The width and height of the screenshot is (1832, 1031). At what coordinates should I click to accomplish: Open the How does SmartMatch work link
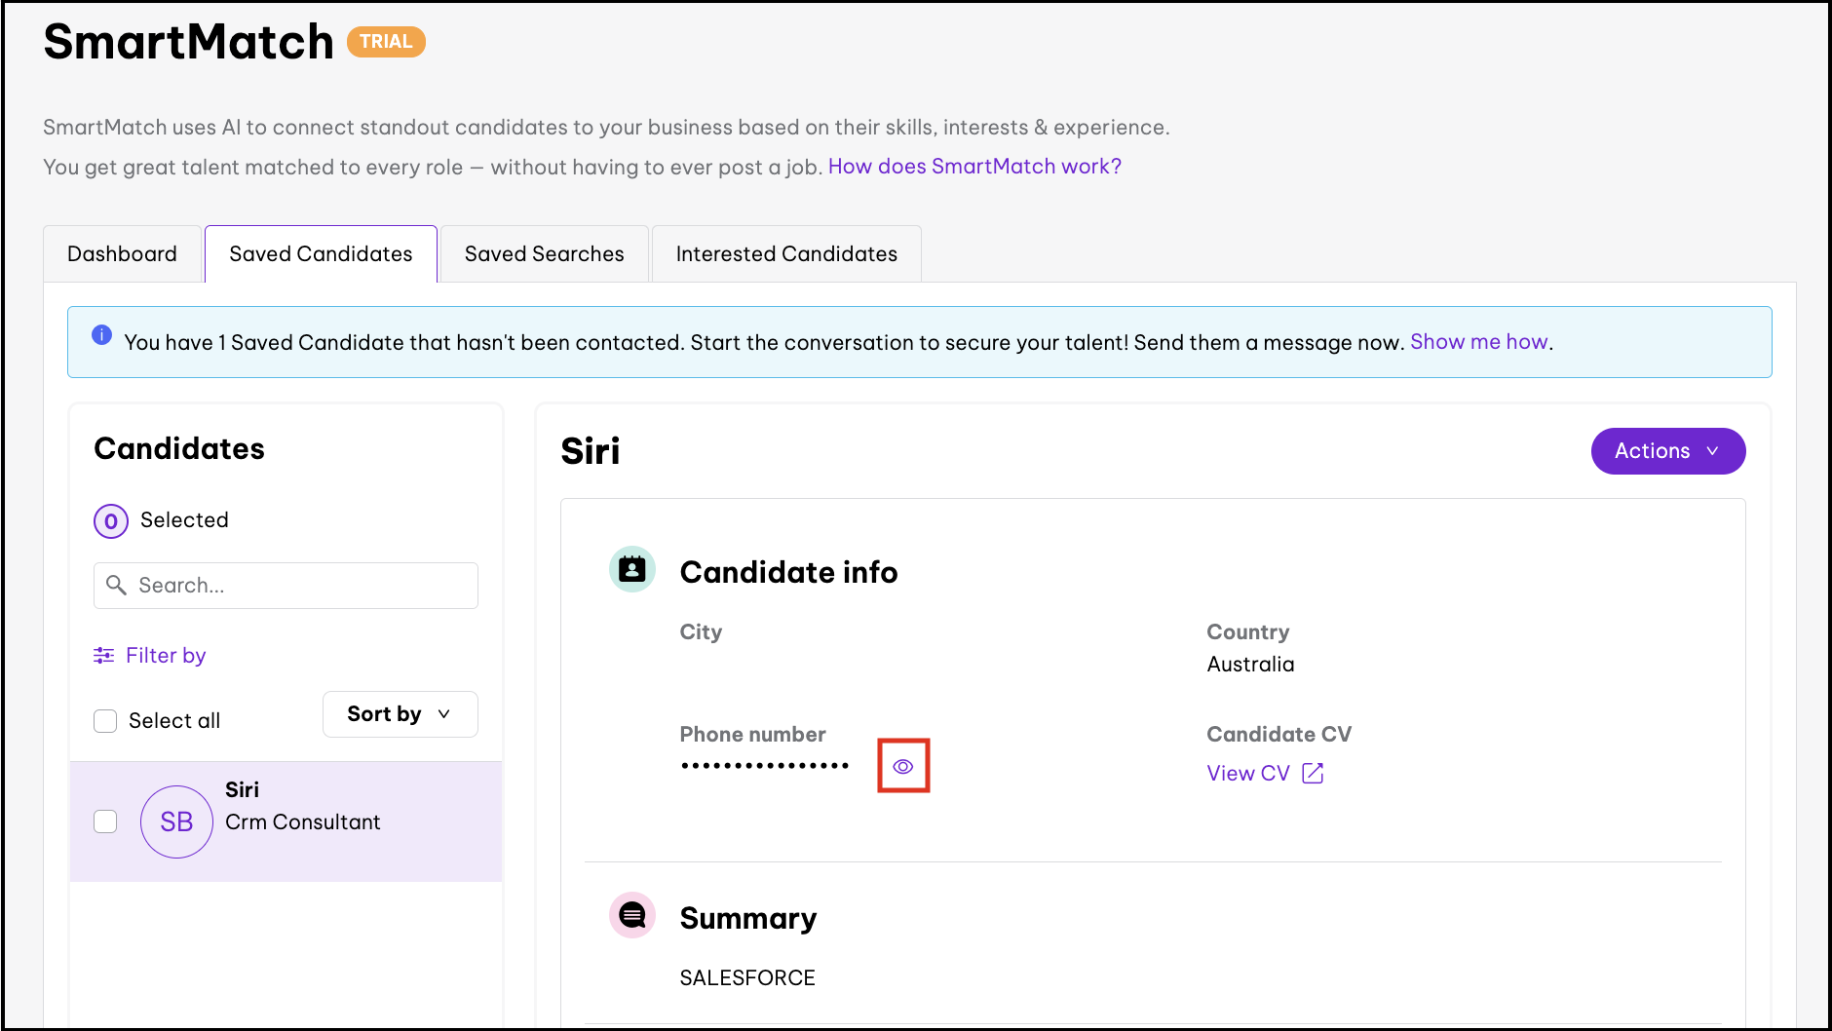[974, 167]
